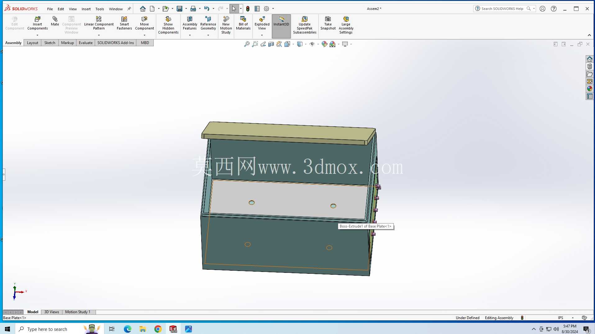
Task: Open Bill of Materials tool
Action: coord(243,23)
